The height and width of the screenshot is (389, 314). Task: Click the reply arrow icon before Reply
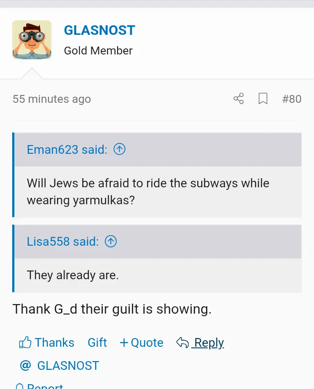[183, 342]
